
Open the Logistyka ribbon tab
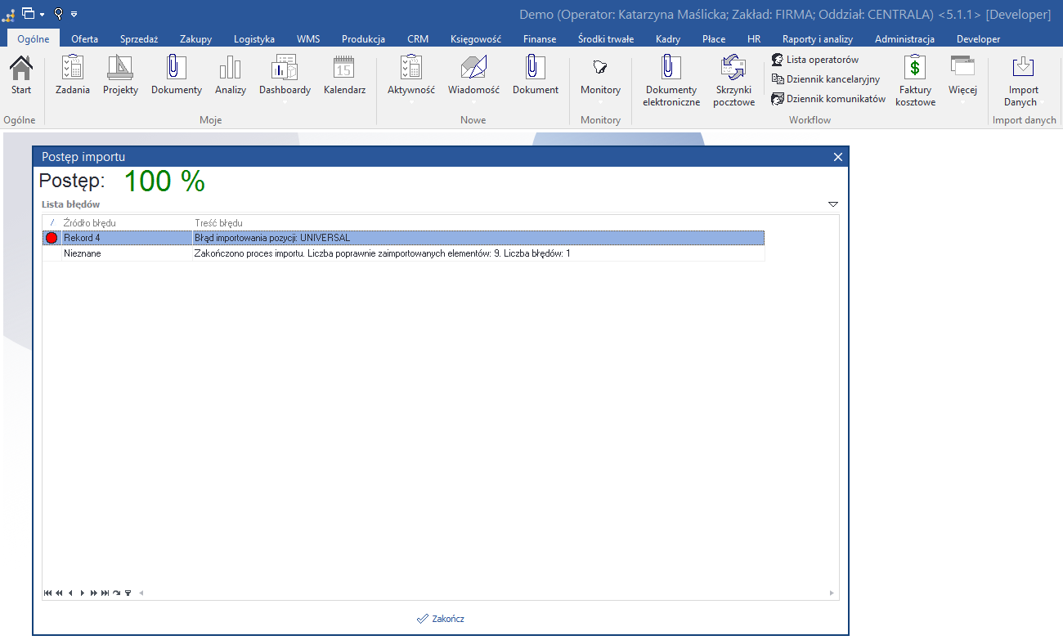(x=254, y=38)
